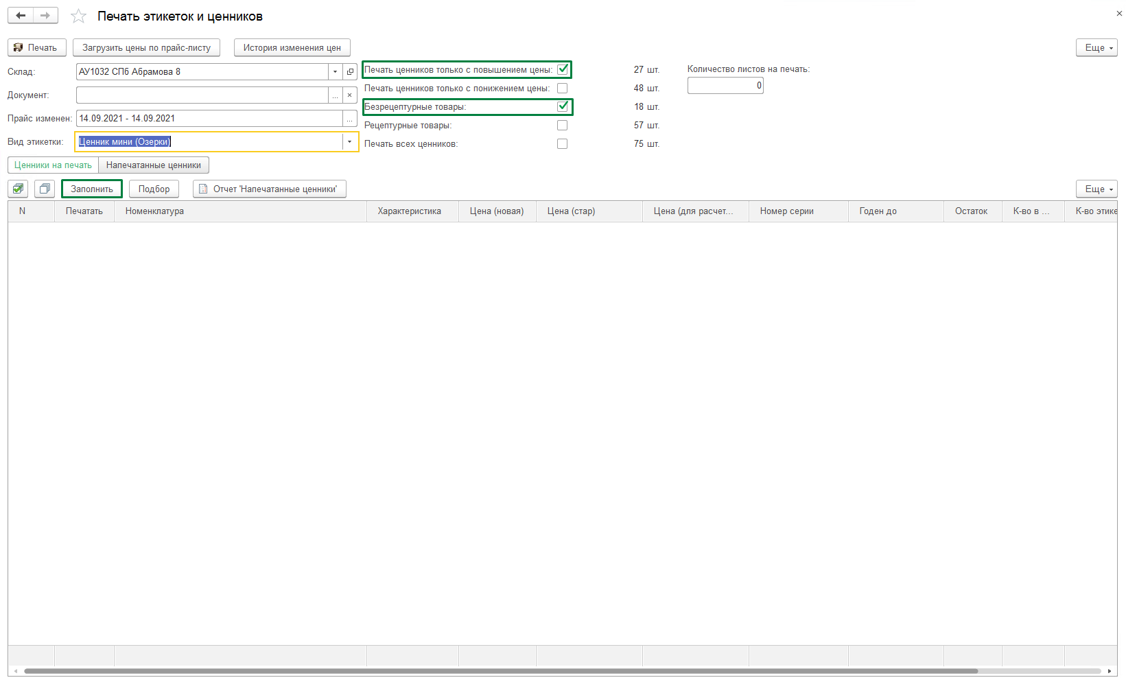Screen dimensions: 1126x680
Task: Switch to Напечатанные ценники tab
Action: point(154,165)
